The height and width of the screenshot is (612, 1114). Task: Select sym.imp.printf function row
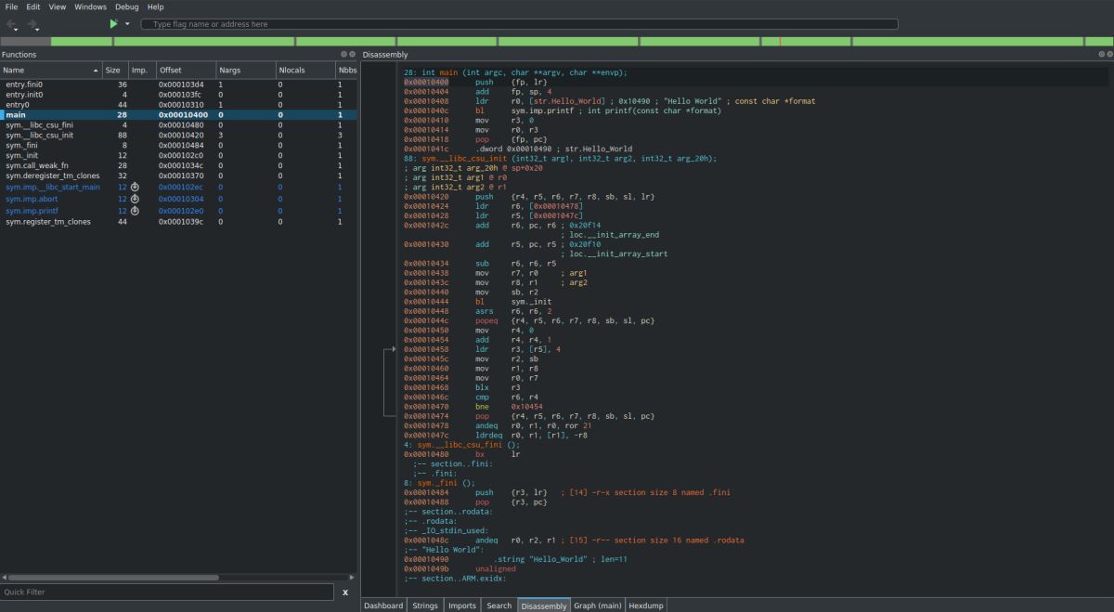tap(178, 211)
